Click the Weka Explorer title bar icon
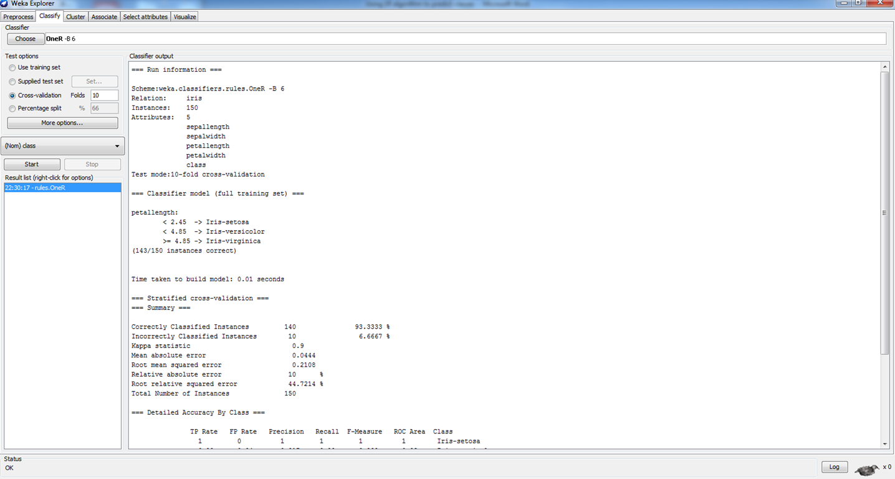The width and height of the screenshot is (895, 479). [4, 3]
